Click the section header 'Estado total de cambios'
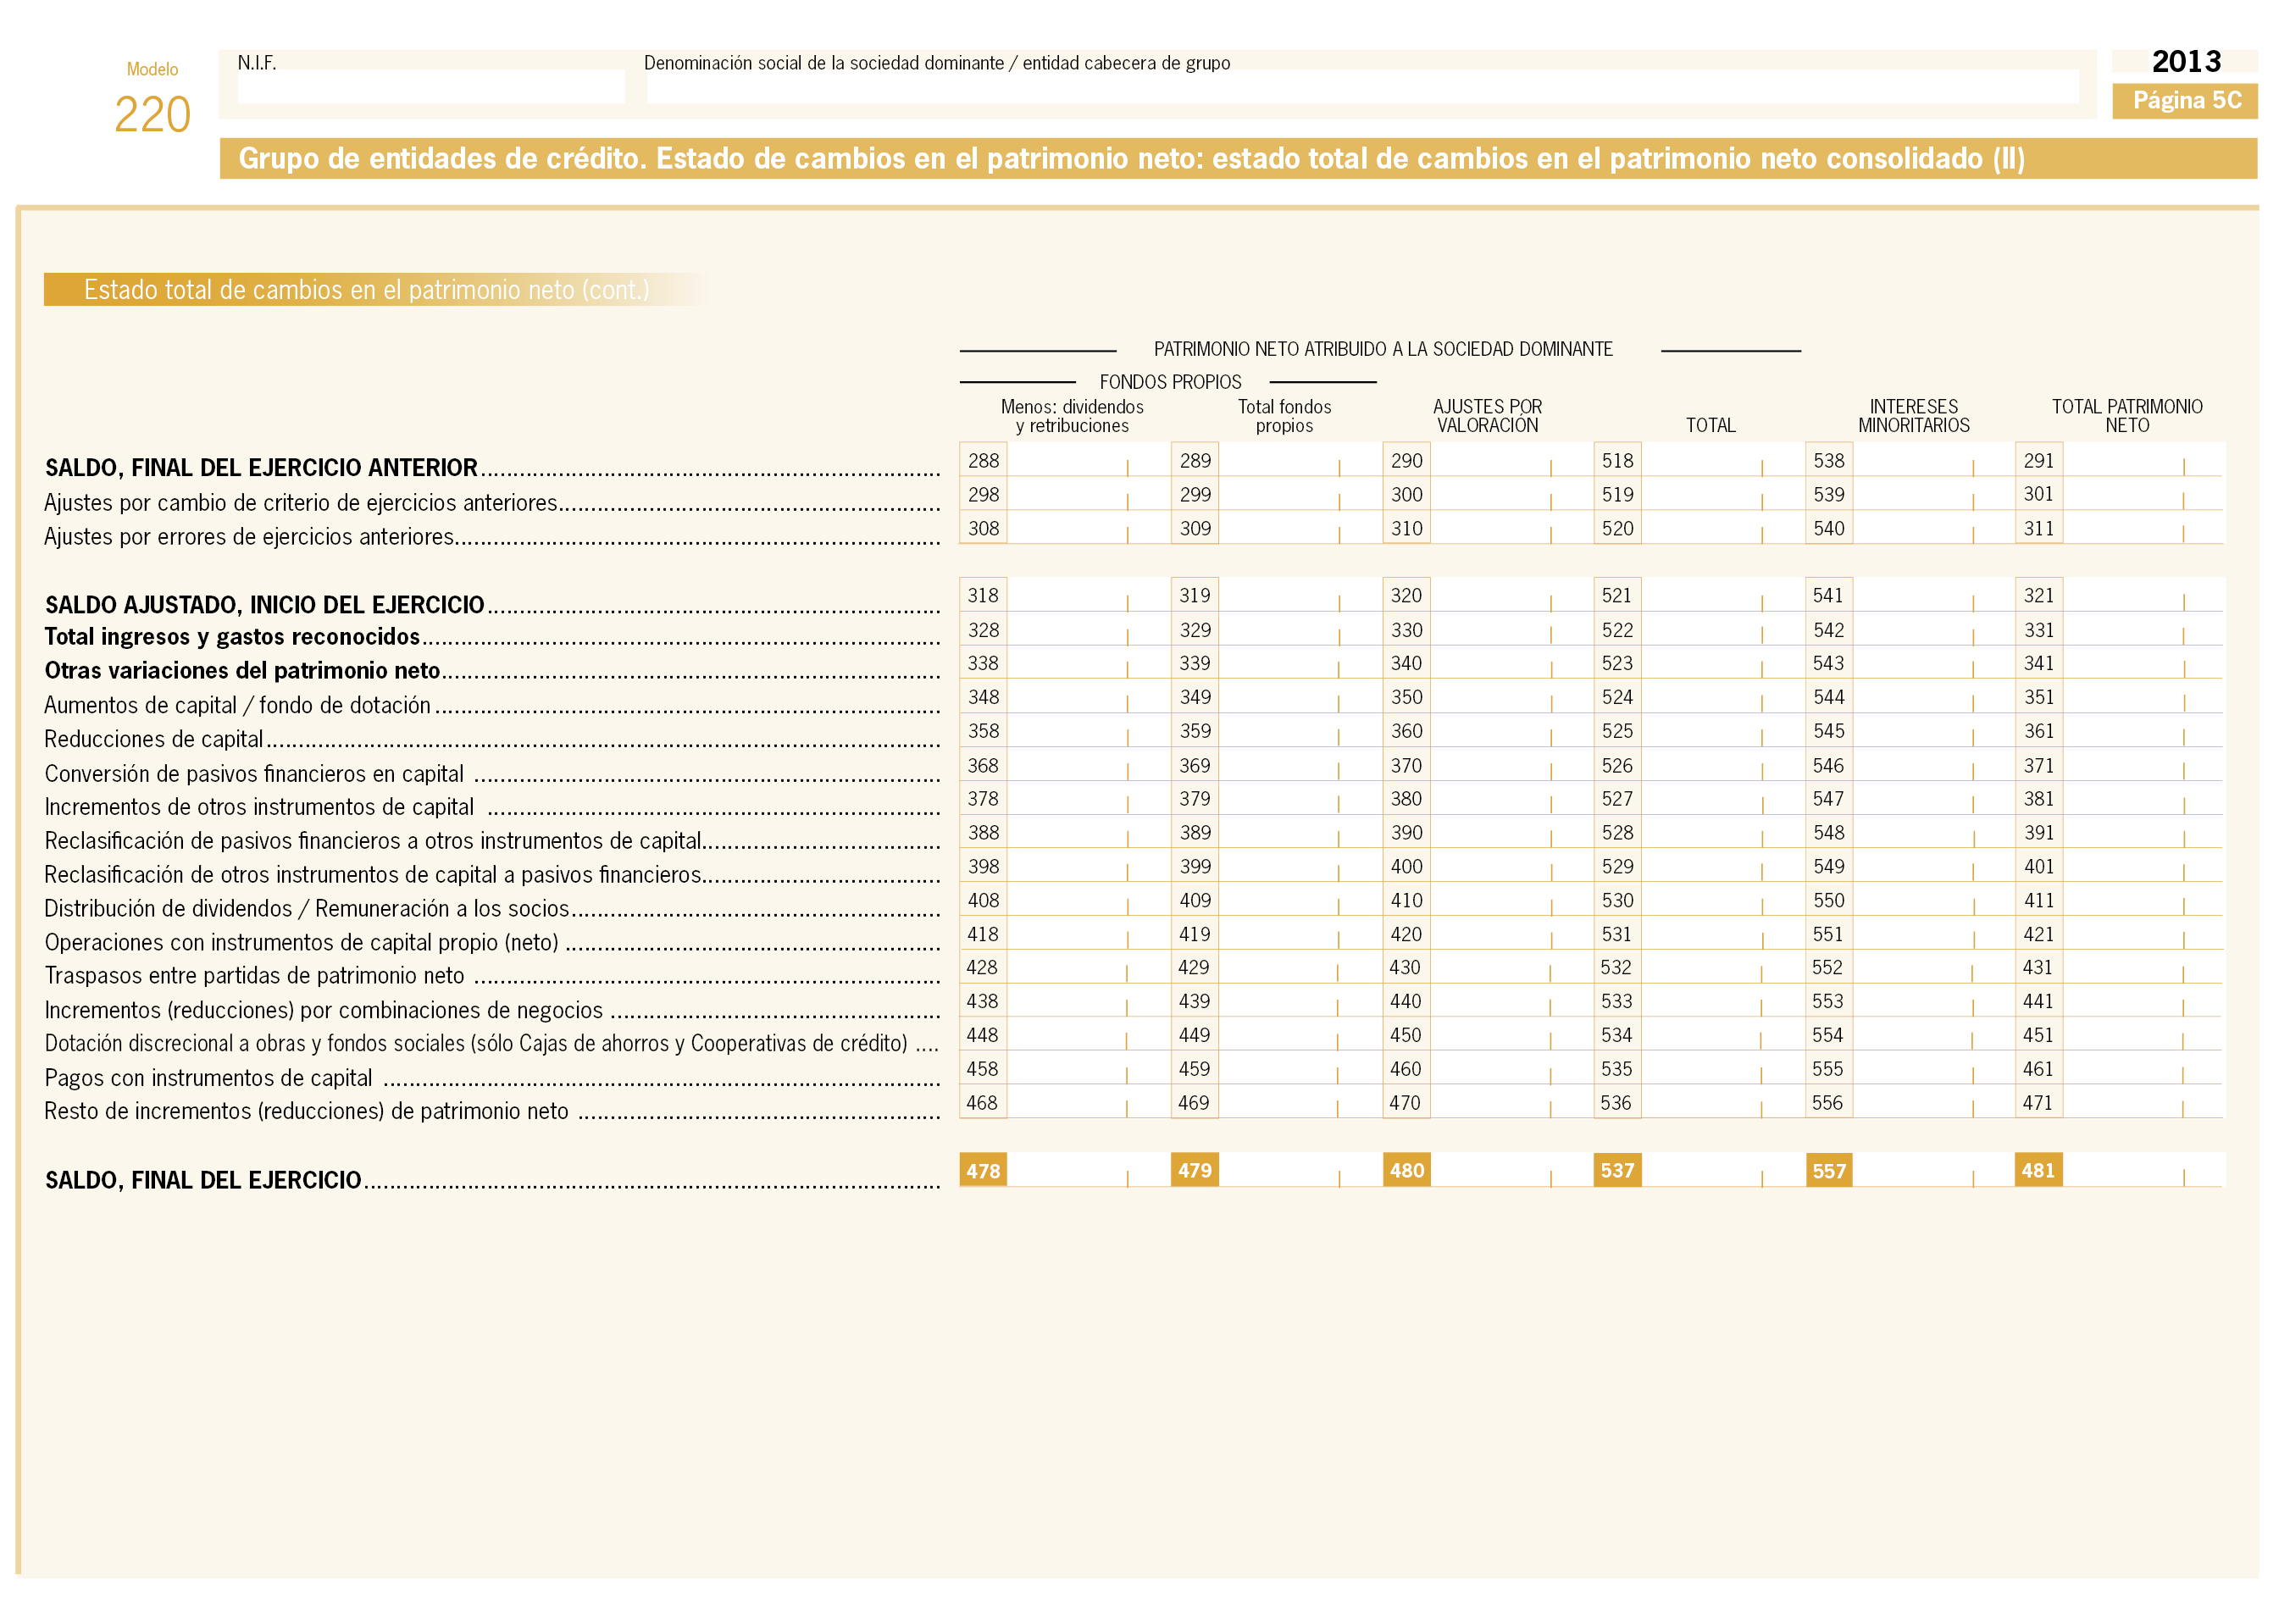 point(366,290)
